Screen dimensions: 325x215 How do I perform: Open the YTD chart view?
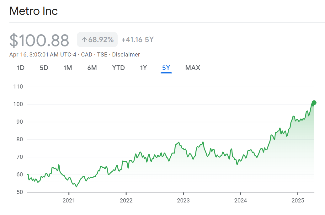[x=118, y=68]
